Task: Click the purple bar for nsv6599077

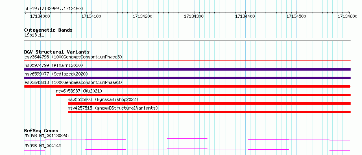Action: click(187, 78)
